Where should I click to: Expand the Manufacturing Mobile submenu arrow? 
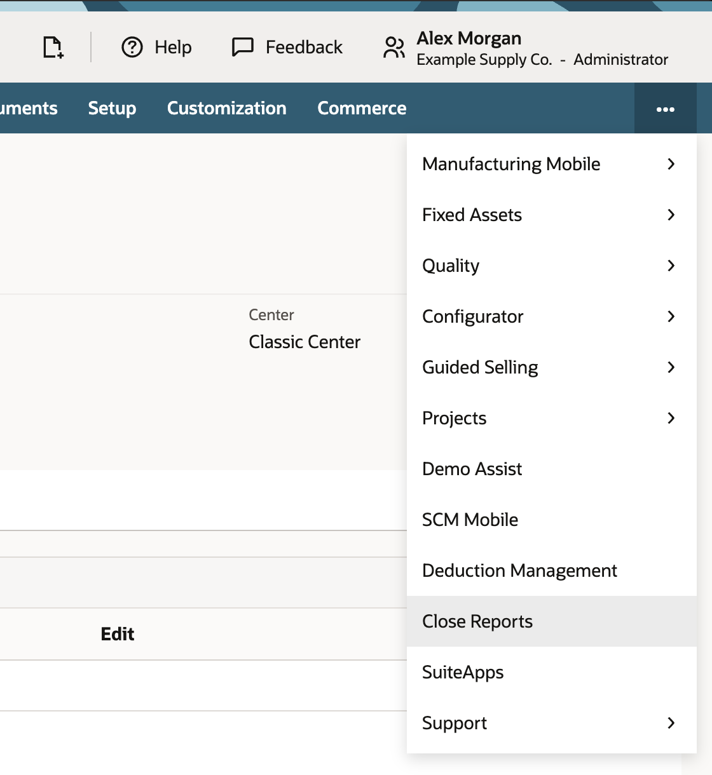point(671,164)
